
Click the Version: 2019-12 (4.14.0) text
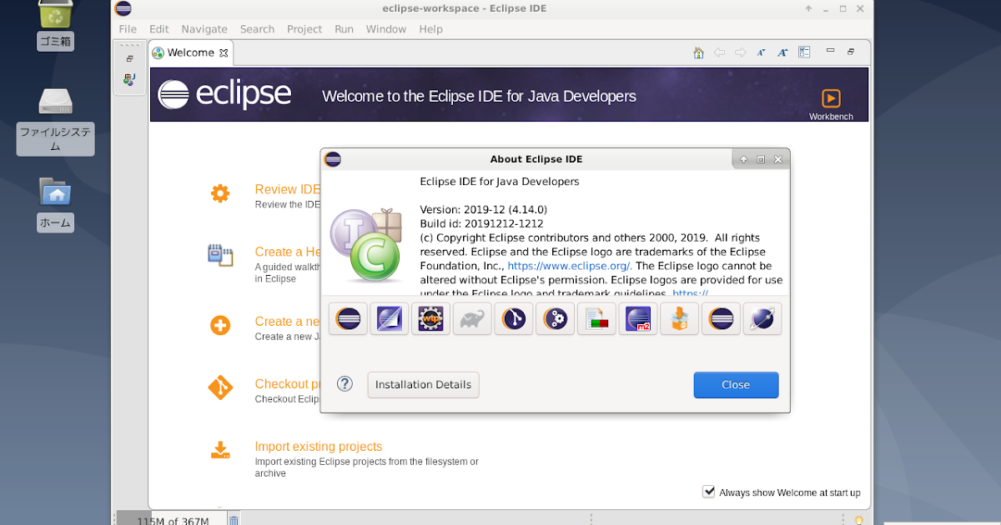(483, 209)
